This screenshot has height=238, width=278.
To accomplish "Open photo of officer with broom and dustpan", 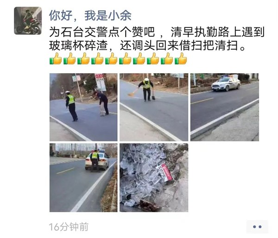I will [154, 107].
